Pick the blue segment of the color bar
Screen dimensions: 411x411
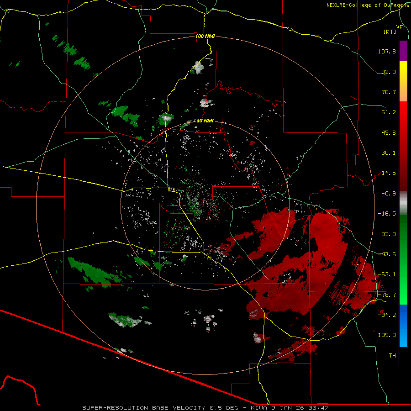coord(403,326)
